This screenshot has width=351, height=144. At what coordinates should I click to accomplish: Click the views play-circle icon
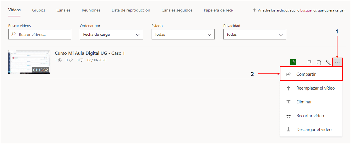click(60, 60)
